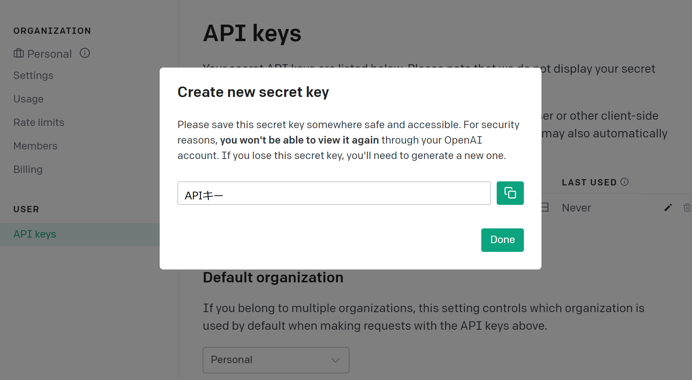Open the Billing section
This screenshot has width=692, height=380.
point(28,170)
